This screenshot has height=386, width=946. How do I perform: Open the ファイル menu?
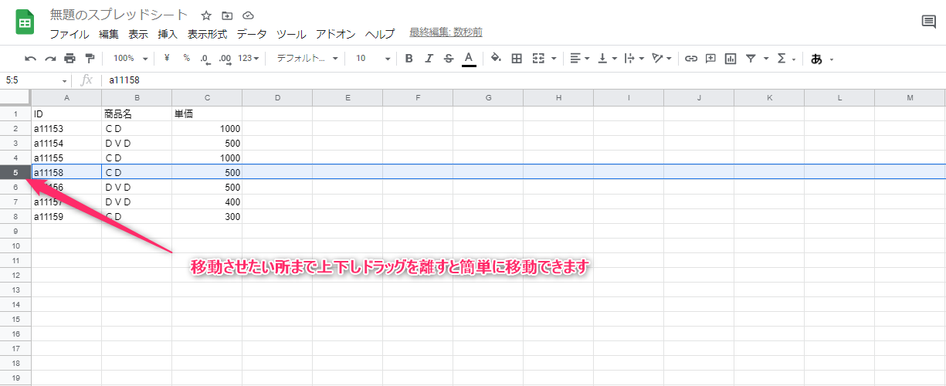[70, 34]
